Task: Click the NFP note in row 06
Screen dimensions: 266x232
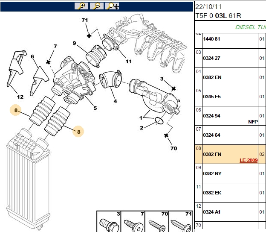Action: click(x=253, y=122)
